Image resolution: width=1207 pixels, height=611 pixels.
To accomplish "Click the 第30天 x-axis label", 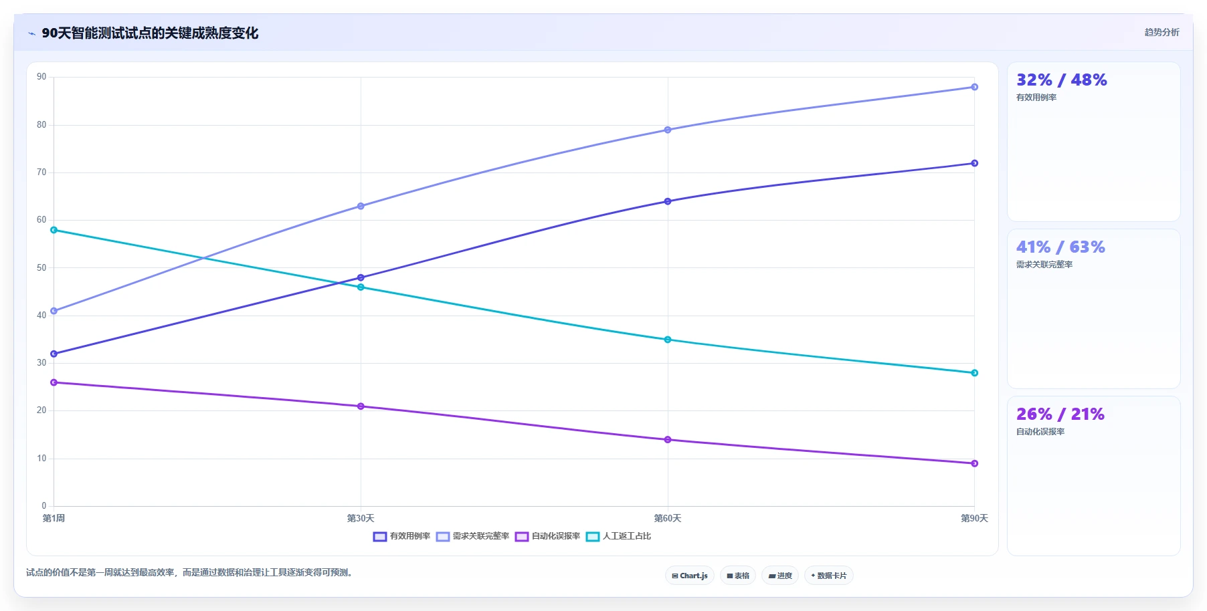I will pyautogui.click(x=361, y=519).
